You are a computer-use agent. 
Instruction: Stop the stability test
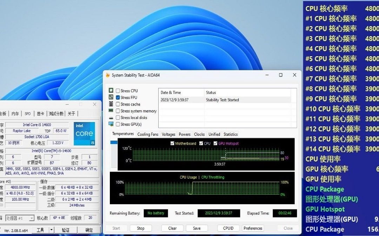click(141, 228)
